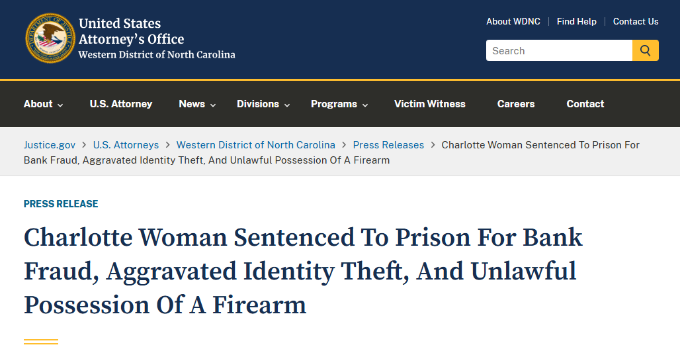680x359 pixels.
Task: Expand the About menu chevron
Action: (x=60, y=105)
